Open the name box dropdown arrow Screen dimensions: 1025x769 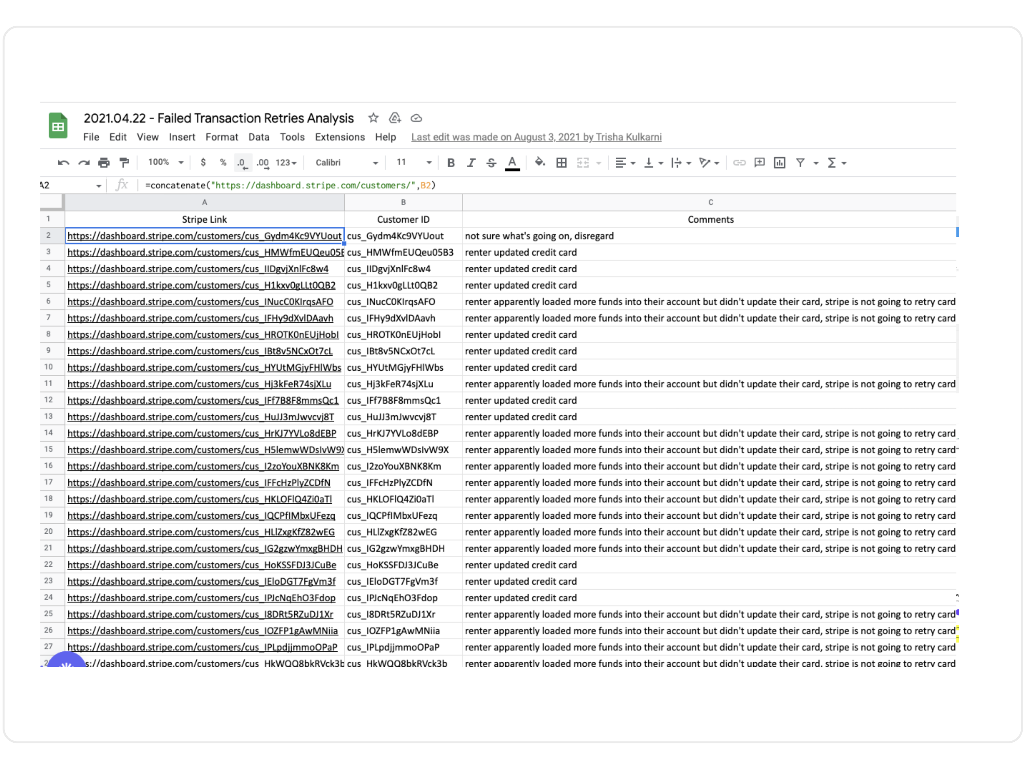coord(99,186)
